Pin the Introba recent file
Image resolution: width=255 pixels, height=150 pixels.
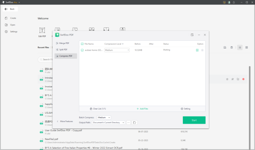tap(233, 79)
